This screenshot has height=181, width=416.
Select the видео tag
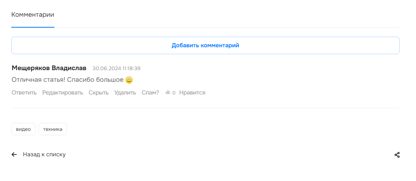[x=23, y=129]
